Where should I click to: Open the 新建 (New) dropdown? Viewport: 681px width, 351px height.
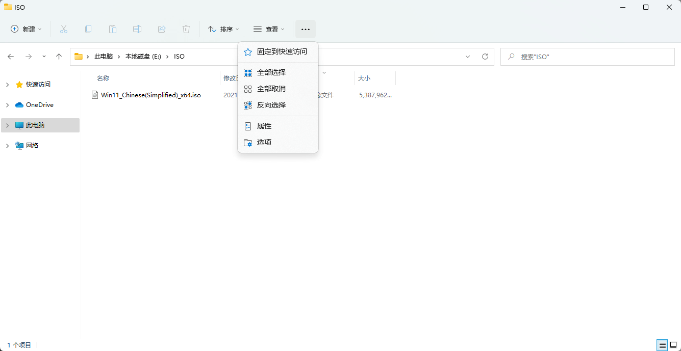point(27,29)
